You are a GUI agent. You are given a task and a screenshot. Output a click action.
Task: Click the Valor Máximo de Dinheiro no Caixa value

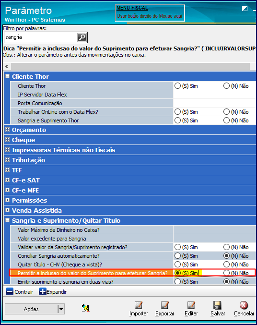[x=214, y=230]
